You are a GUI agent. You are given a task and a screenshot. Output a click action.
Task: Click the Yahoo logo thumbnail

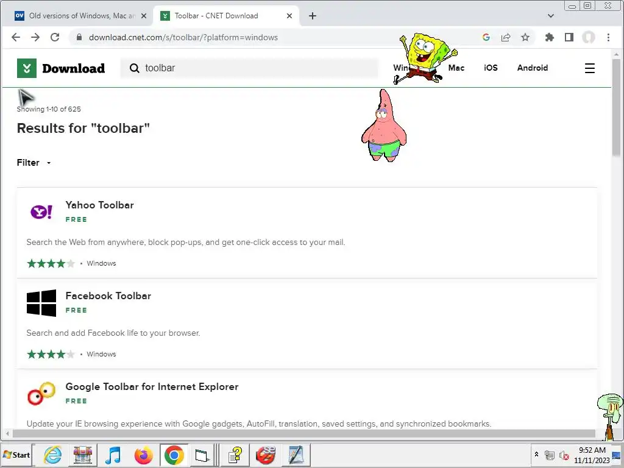[41, 211]
